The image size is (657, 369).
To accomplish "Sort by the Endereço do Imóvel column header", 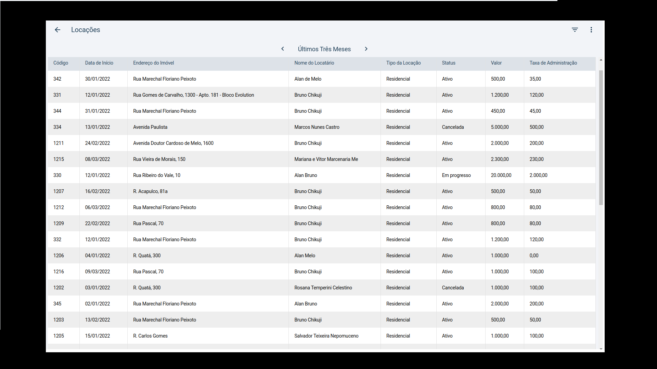I will (153, 63).
